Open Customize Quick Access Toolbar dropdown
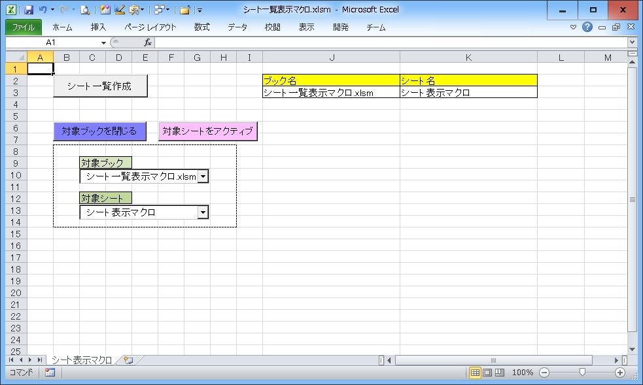Viewport: 643px width, 385px height. (x=200, y=10)
